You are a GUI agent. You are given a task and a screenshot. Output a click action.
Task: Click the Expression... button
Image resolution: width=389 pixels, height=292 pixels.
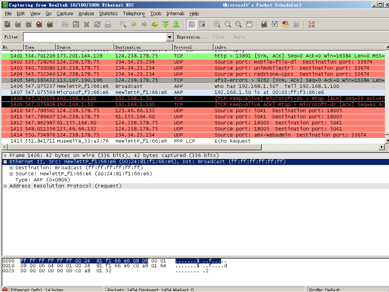191,37
